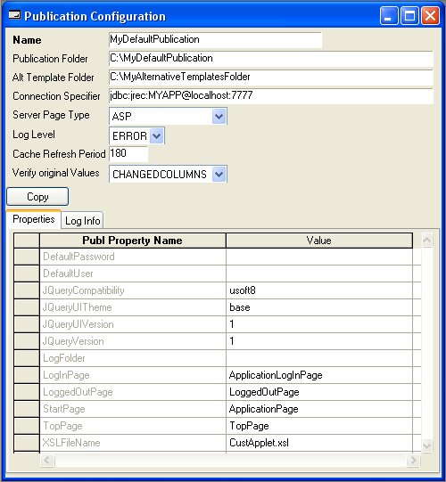Select the DefaultPassword property name cell
This screenshot has width=446, height=482.
pyautogui.click(x=133, y=257)
